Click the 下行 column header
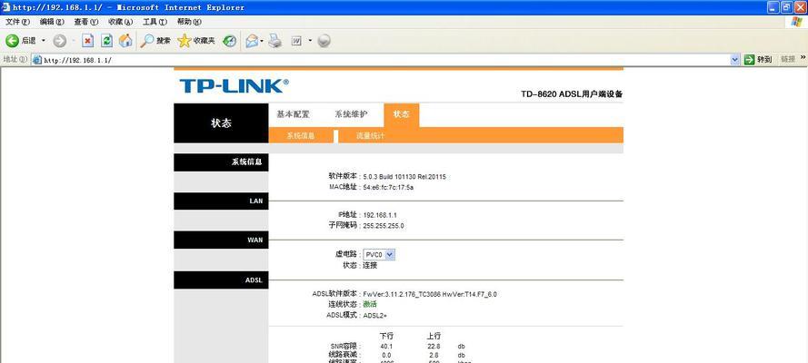 click(386, 336)
